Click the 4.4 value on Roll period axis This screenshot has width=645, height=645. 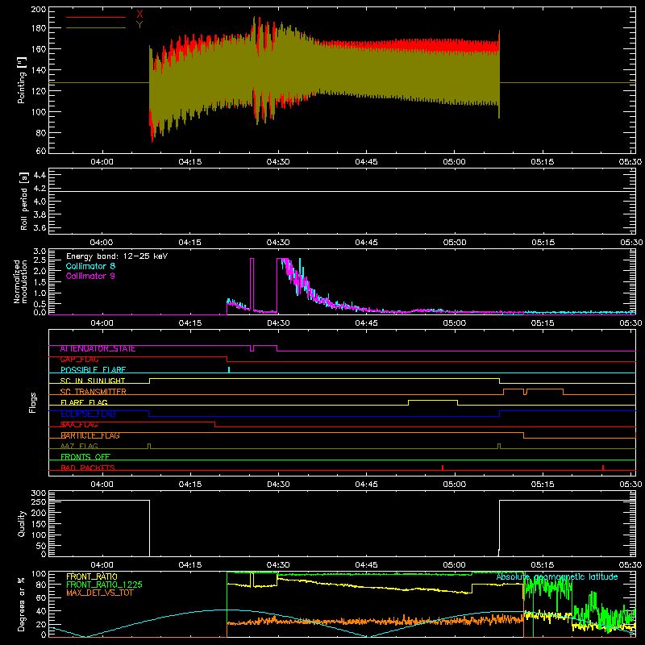[x=40, y=176]
